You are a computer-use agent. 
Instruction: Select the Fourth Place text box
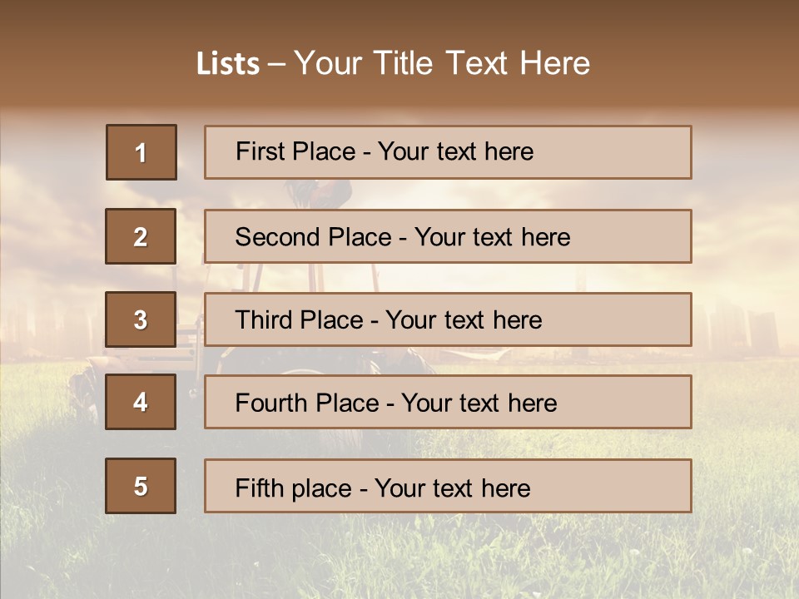[448, 402]
